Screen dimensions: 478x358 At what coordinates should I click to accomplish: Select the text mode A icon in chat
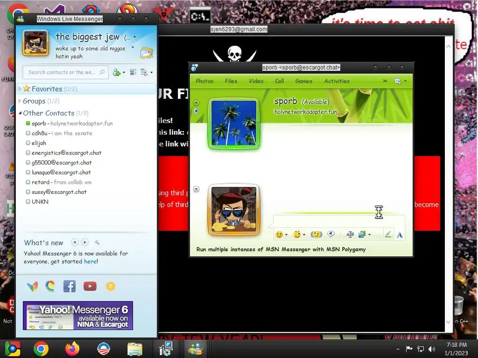click(400, 235)
